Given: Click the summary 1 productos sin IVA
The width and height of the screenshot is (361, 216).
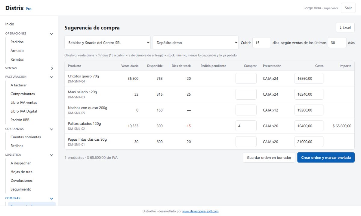Looking at the screenshot, I should pos(91,157).
